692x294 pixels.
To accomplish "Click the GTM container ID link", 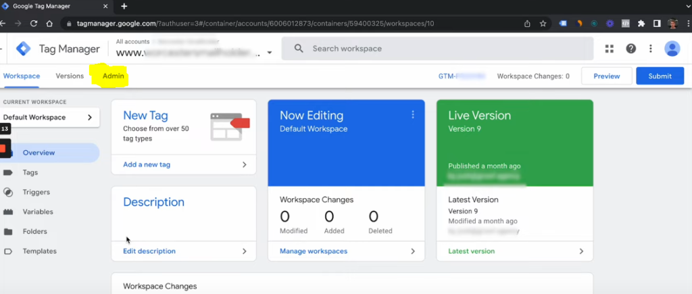I will point(462,76).
